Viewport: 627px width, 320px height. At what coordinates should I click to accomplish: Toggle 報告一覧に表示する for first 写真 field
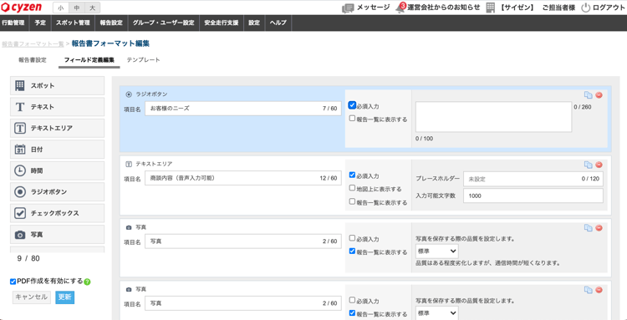click(x=352, y=251)
